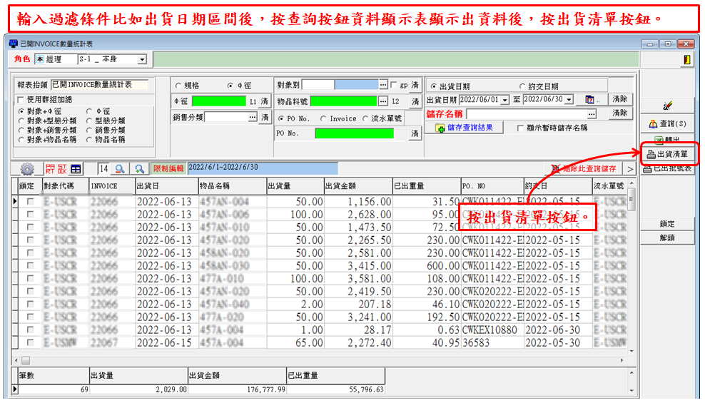Click the pencil edit icon button
The height and width of the screenshot is (403, 705).
point(666,106)
